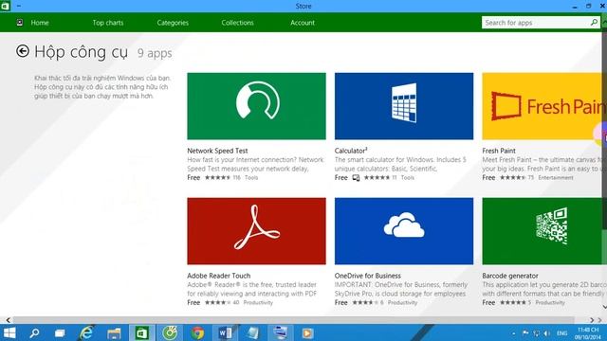
Task: Open Action Center flag icon
Action: 525,332
